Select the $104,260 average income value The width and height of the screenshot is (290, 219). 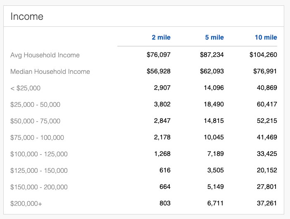pos(263,55)
